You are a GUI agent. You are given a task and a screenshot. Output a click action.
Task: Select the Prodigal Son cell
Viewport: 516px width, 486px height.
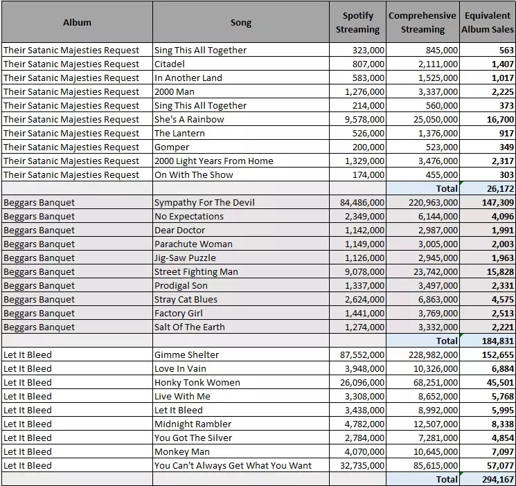241,285
